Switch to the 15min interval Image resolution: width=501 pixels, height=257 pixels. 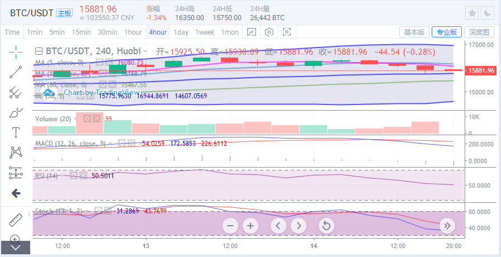81,32
